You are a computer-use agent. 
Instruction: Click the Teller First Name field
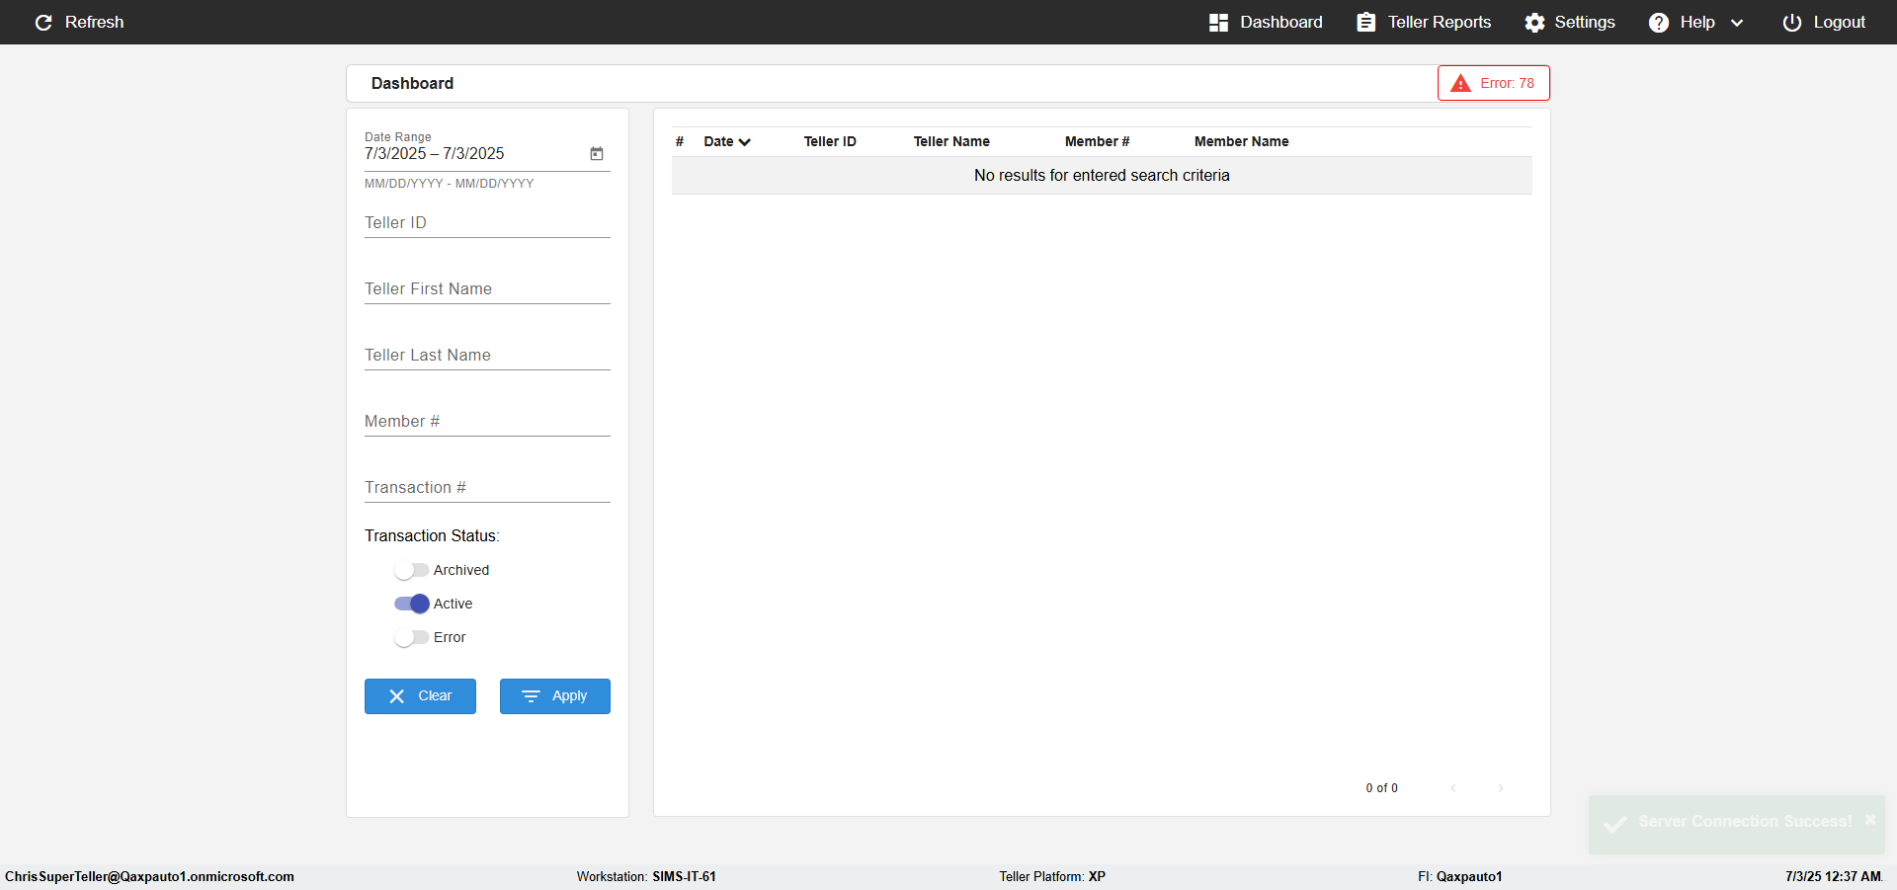487,289
